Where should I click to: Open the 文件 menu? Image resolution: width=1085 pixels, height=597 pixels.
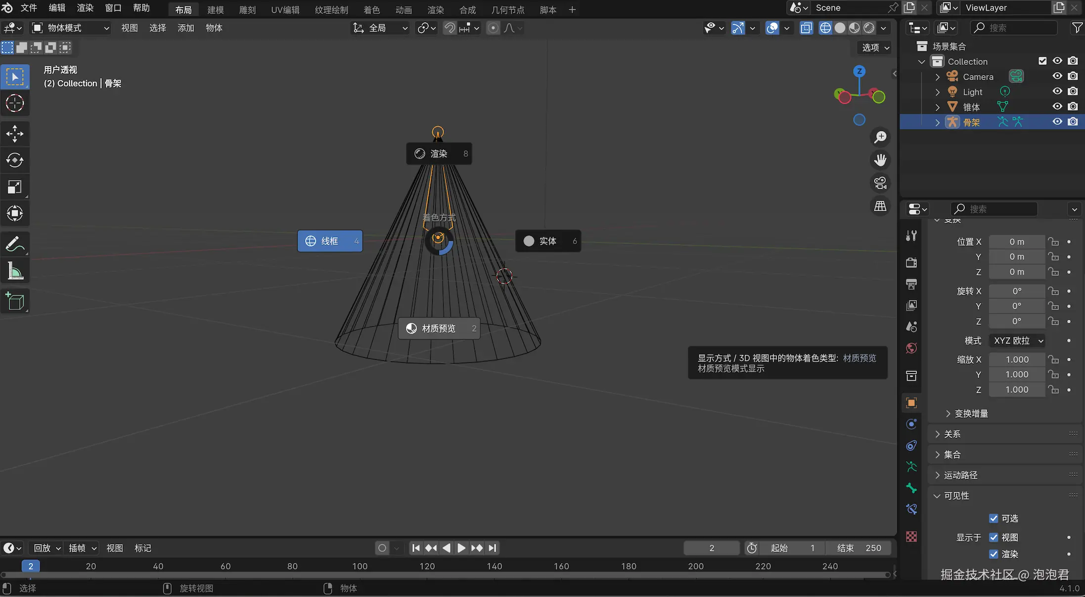click(29, 8)
